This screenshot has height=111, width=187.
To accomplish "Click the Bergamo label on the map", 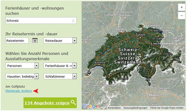I will click(x=165, y=88).
